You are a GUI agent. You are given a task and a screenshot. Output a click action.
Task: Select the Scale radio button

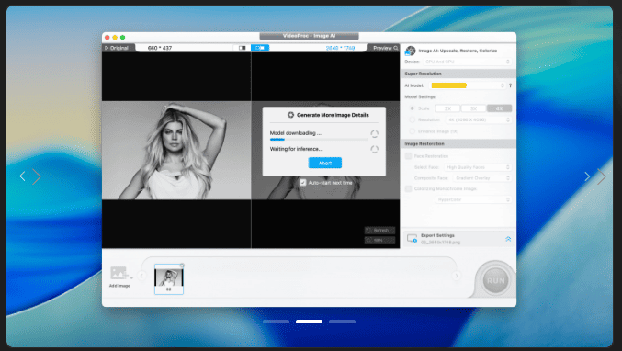(x=413, y=108)
